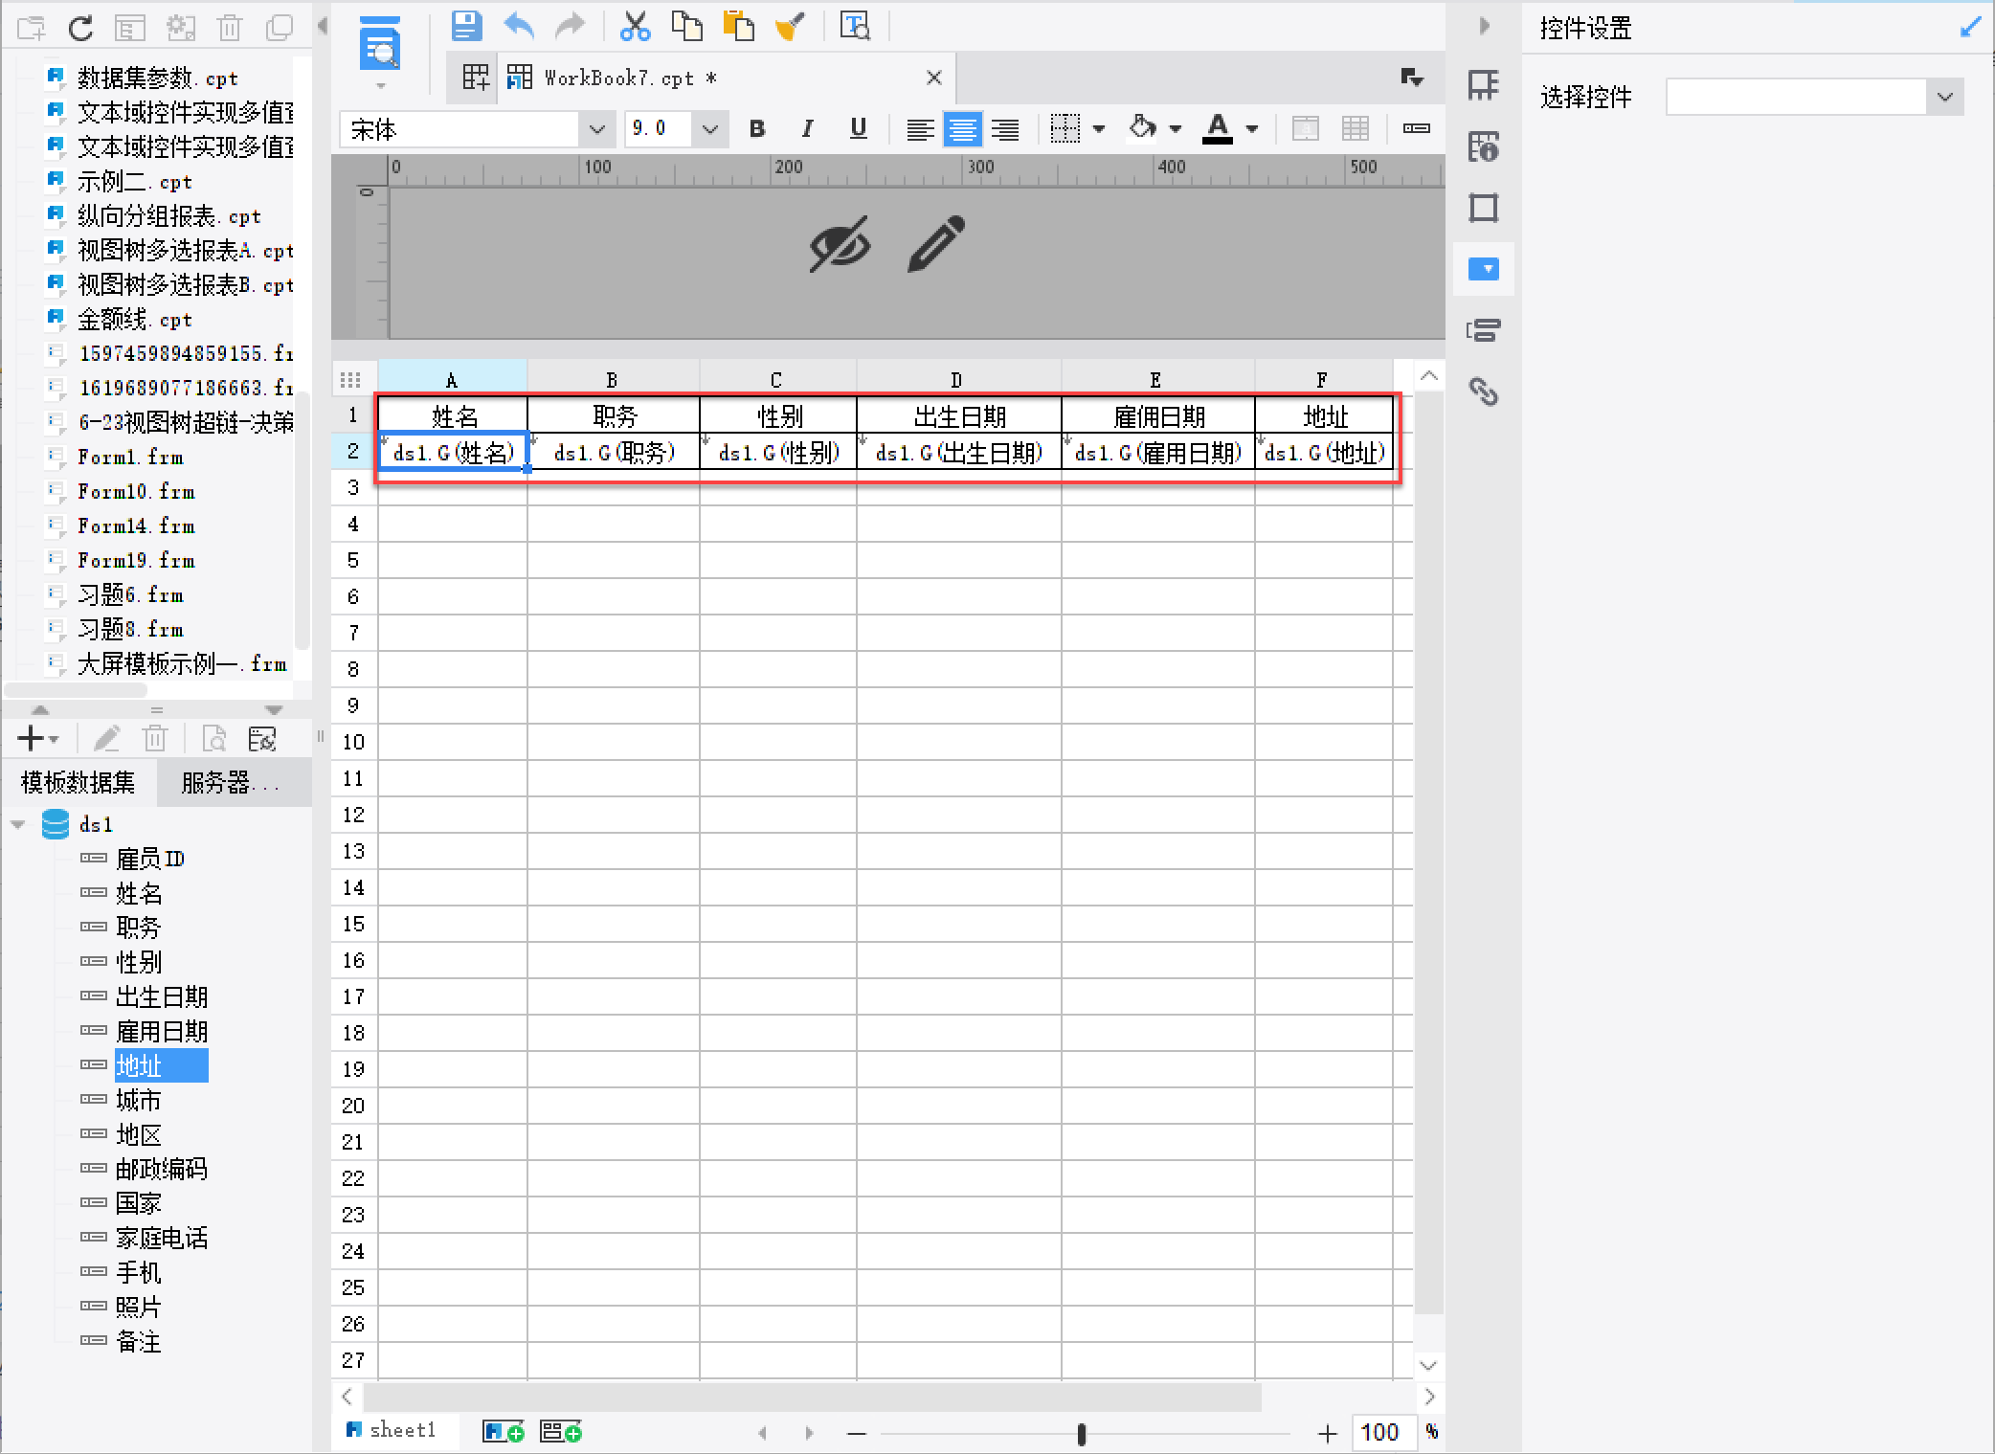Click the fill background color bucket icon

[1143, 127]
